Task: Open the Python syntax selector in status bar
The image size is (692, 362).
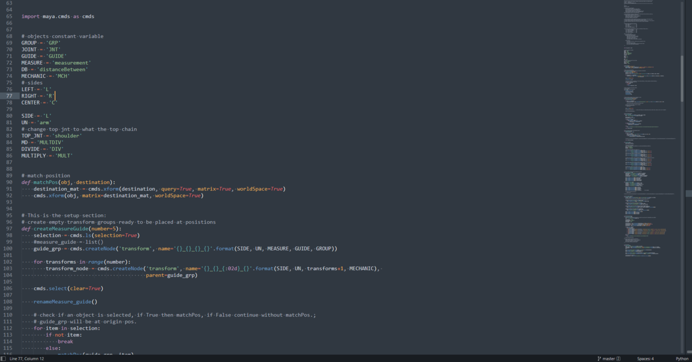Action: point(682,359)
